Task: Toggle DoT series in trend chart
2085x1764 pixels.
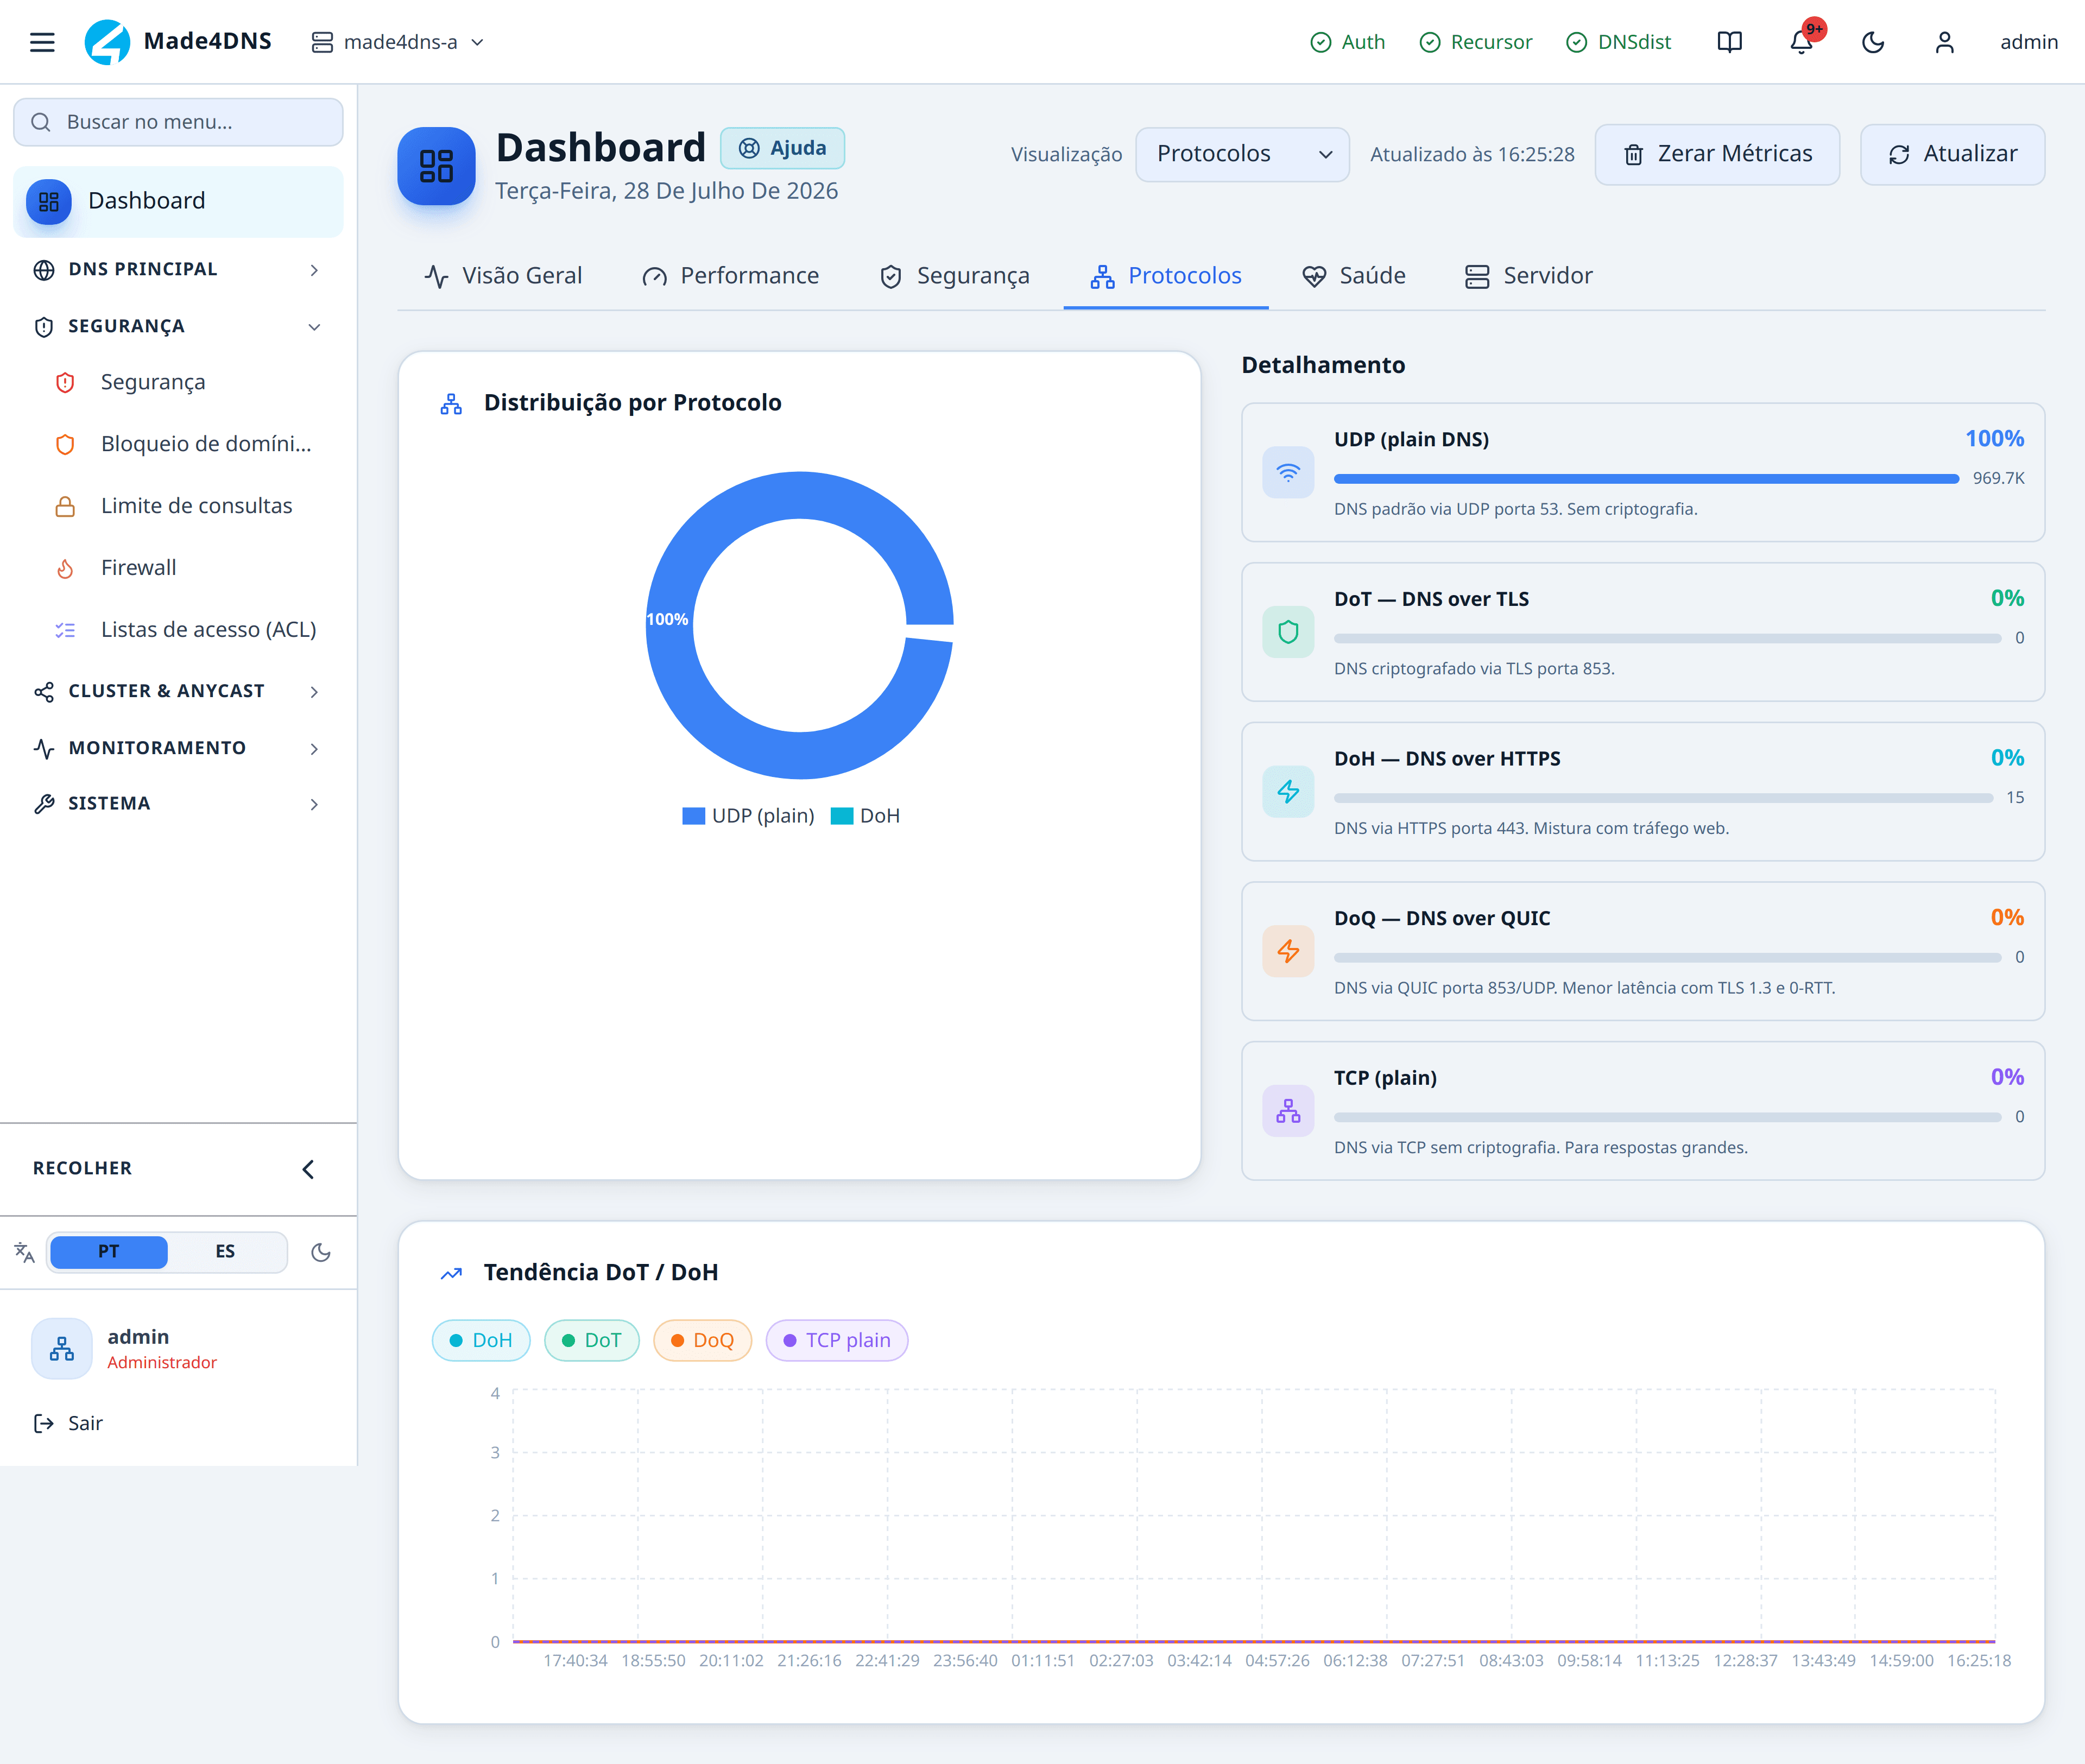Action: click(592, 1341)
